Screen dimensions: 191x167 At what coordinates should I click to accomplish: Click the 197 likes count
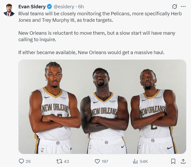105,161
